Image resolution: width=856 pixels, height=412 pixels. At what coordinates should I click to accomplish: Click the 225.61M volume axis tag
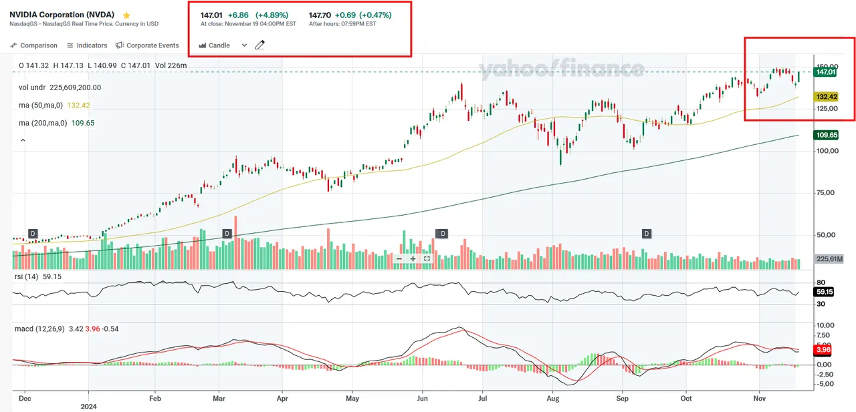point(829,259)
